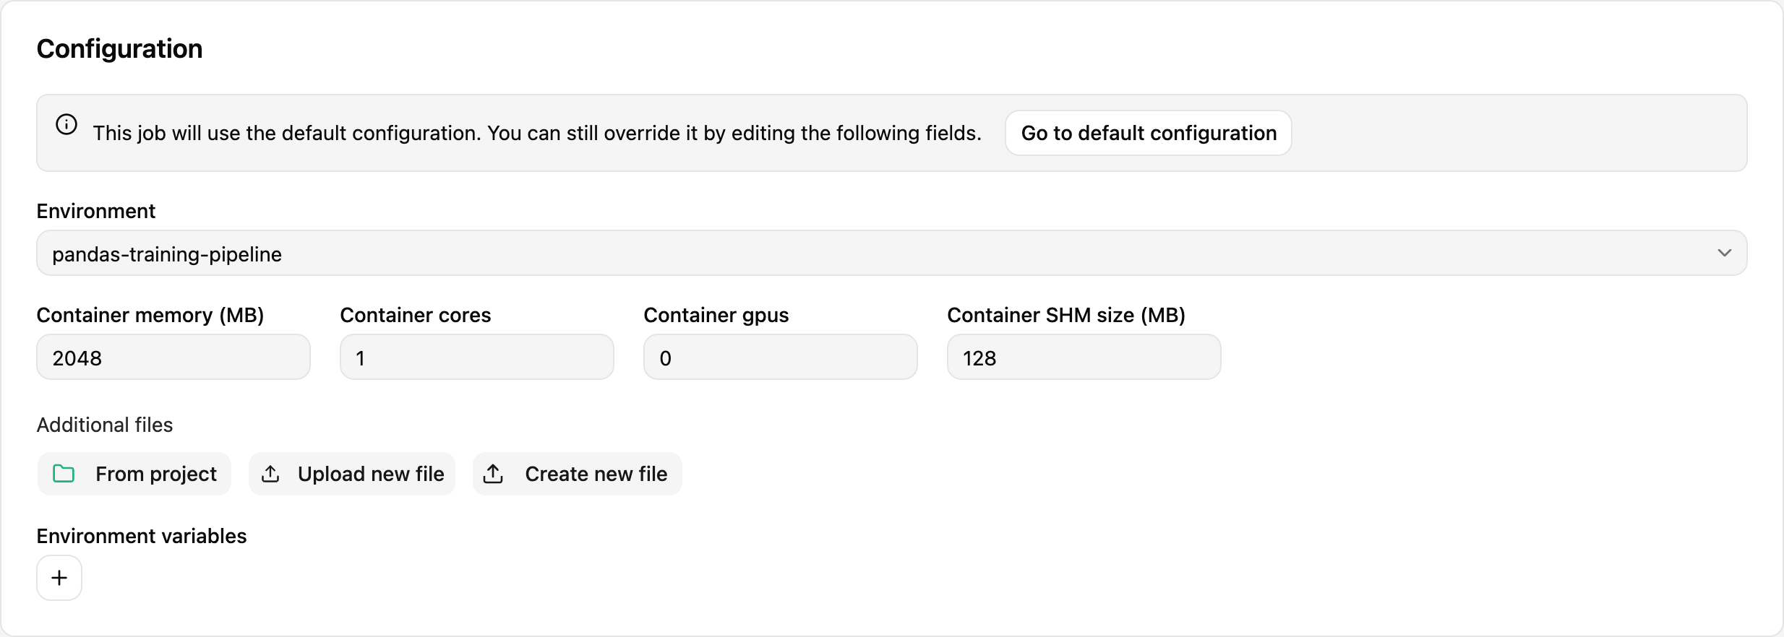
Task: Select Upload new file
Action: click(352, 474)
